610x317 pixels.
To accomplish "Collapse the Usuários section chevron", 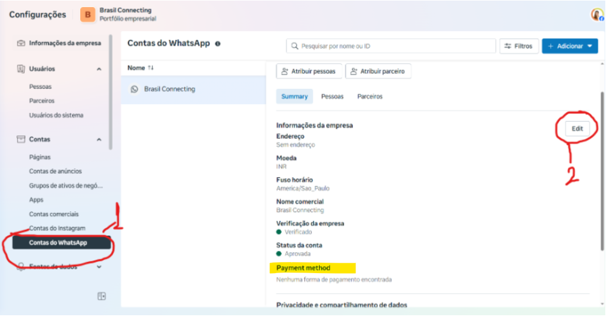I will 99,69.
